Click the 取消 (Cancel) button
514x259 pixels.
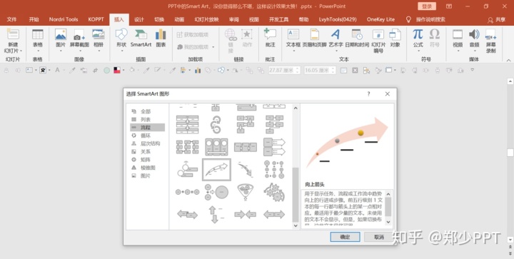pyautogui.click(x=378, y=237)
